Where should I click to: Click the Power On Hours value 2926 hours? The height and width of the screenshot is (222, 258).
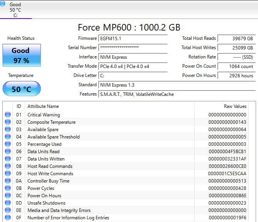(x=237, y=75)
